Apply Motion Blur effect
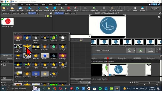The image size is (162, 91). (x=36, y=56)
